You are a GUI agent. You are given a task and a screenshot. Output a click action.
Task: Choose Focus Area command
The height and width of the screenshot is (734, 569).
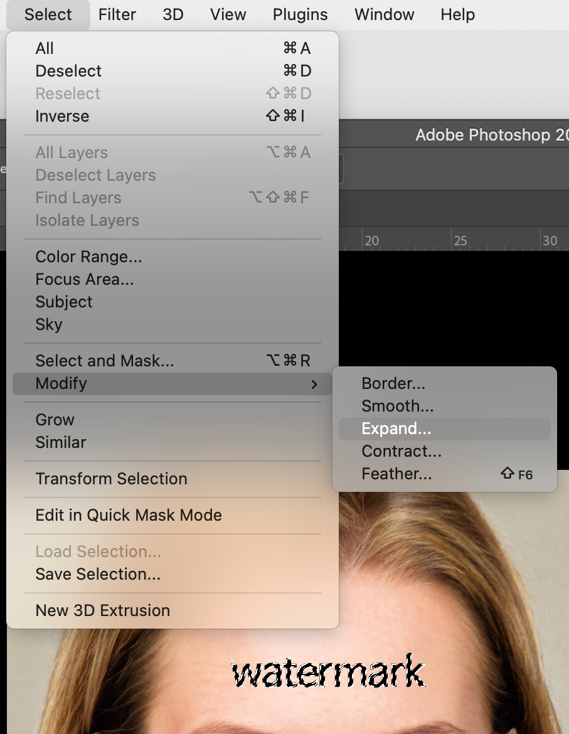(172, 279)
